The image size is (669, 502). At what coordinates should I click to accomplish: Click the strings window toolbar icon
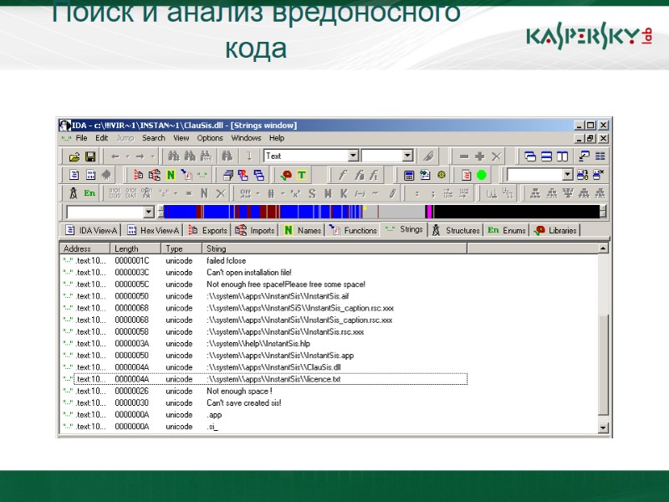click(x=202, y=175)
